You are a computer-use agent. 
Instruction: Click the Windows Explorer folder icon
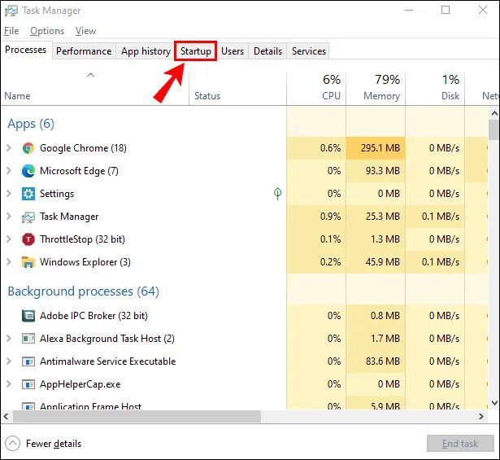point(28,262)
